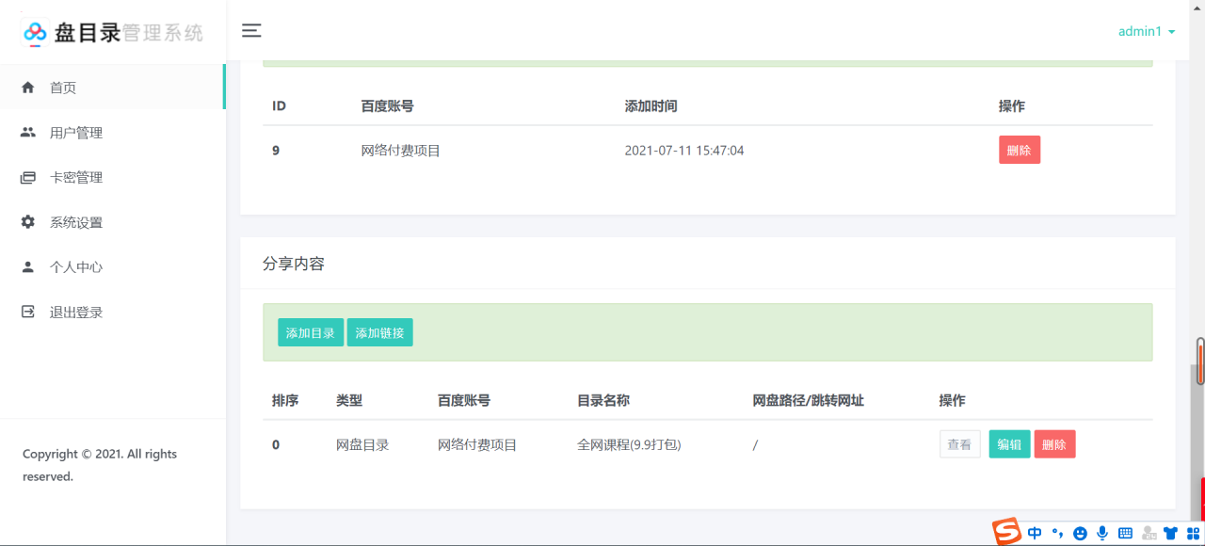Go to 系统设置 in the sidebar
The image size is (1205, 546).
(x=76, y=222)
